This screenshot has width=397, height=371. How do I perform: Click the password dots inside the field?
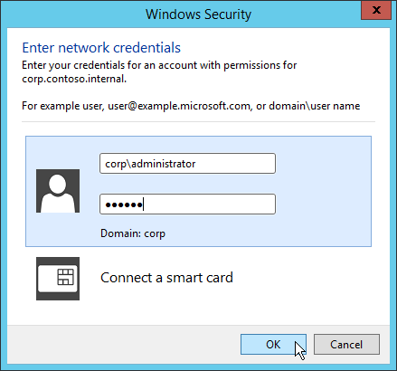124,205
